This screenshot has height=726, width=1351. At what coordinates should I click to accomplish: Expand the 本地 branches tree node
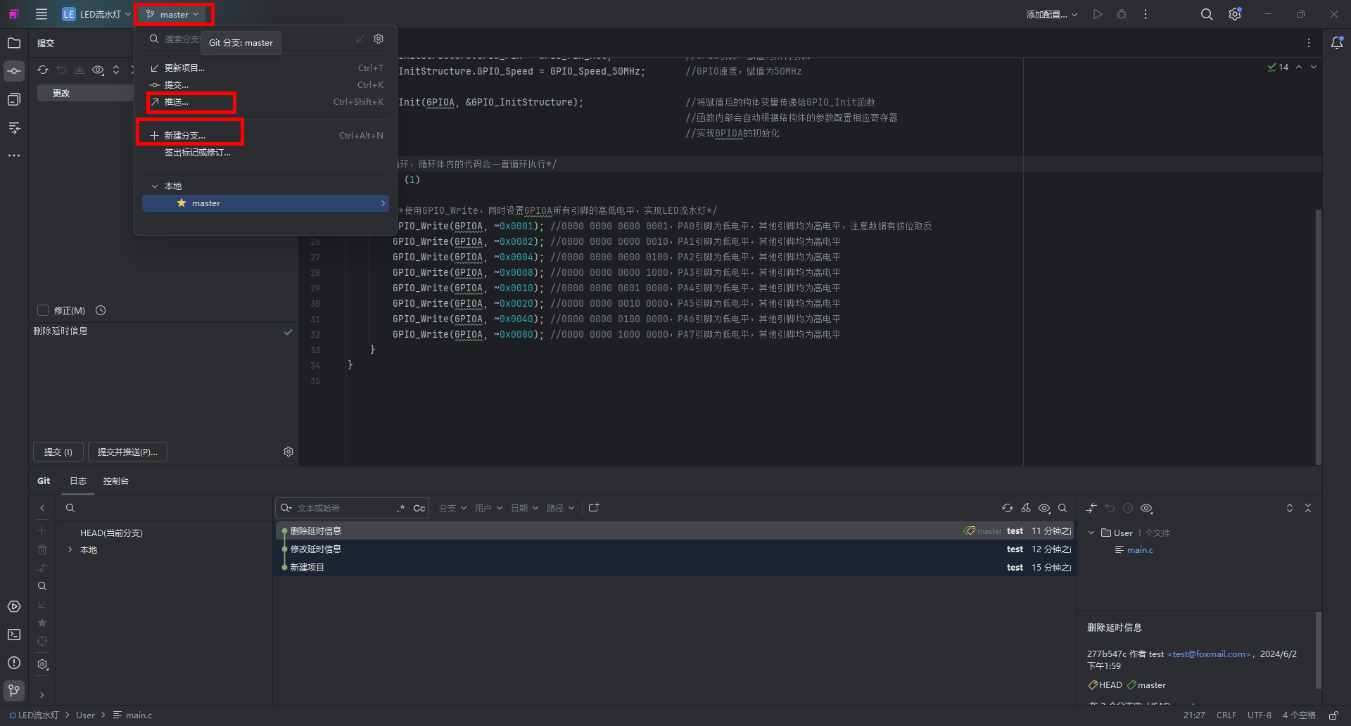[x=70, y=549]
